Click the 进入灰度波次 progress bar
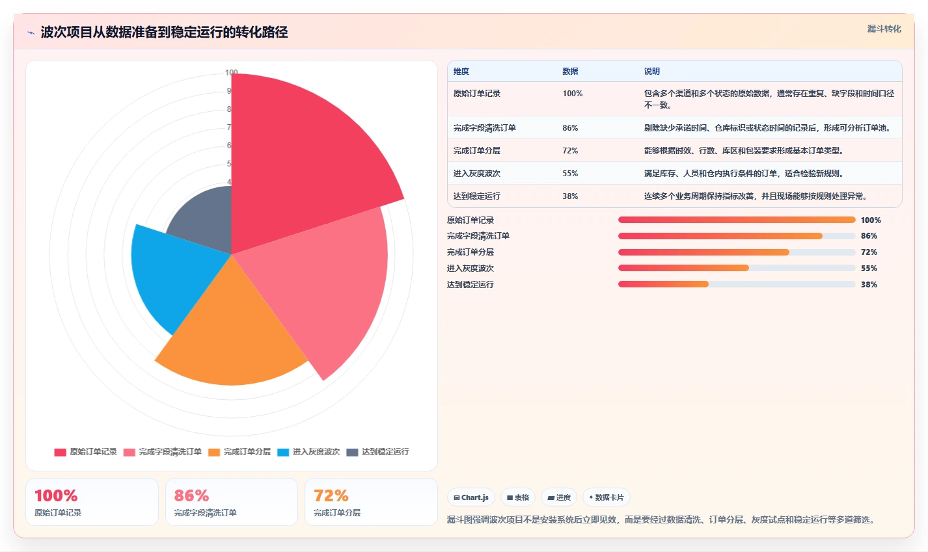 pos(737,268)
